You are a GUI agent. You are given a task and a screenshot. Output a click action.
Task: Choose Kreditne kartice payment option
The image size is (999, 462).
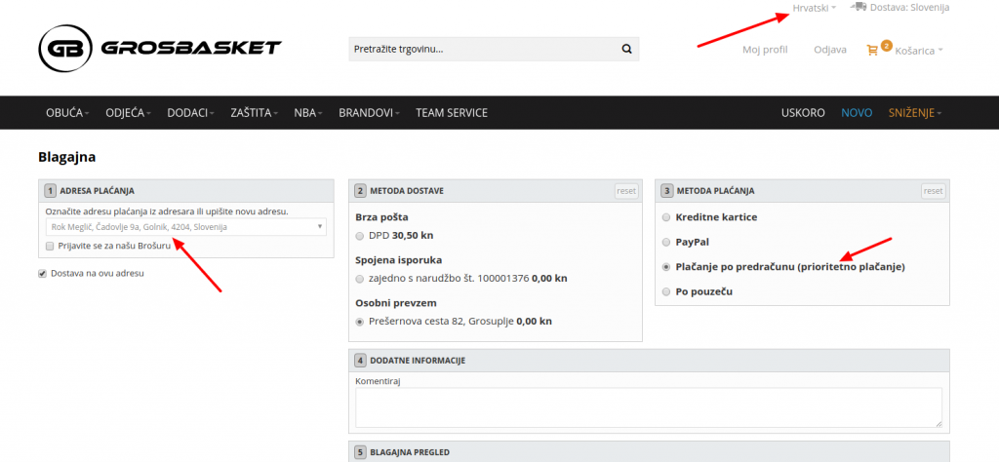point(666,217)
